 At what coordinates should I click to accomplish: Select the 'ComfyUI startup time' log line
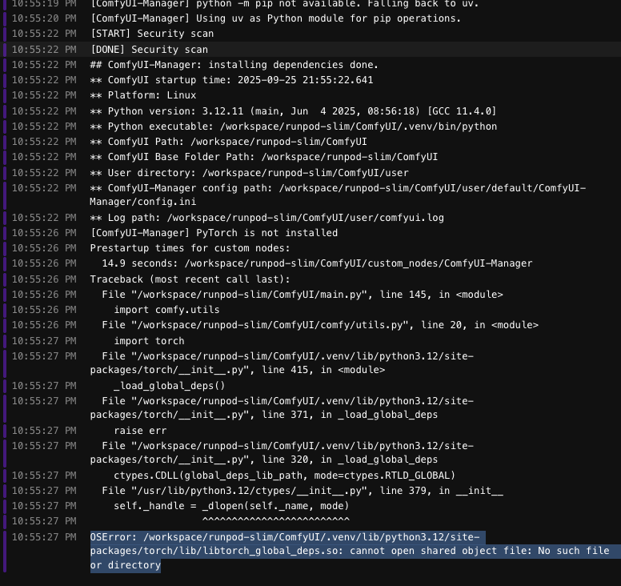point(232,80)
